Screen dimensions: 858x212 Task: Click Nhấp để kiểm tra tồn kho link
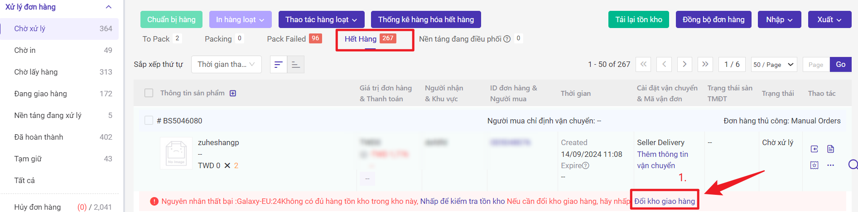click(x=463, y=201)
